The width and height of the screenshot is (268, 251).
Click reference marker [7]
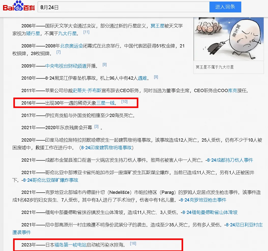tap(59, 52)
